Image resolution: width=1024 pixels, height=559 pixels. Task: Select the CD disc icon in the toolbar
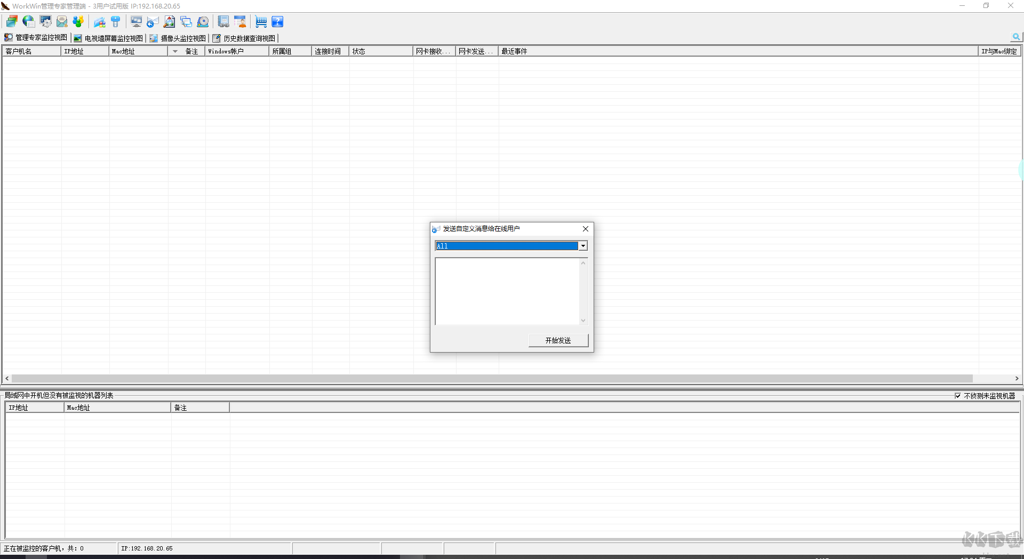tap(203, 21)
